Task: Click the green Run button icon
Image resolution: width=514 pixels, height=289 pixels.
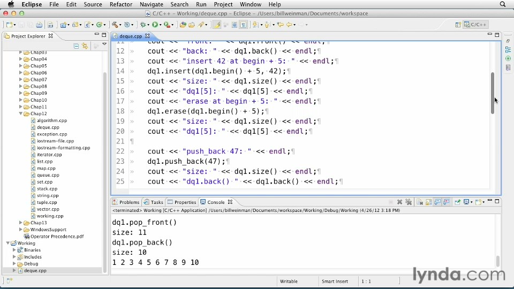Action: click(155, 25)
